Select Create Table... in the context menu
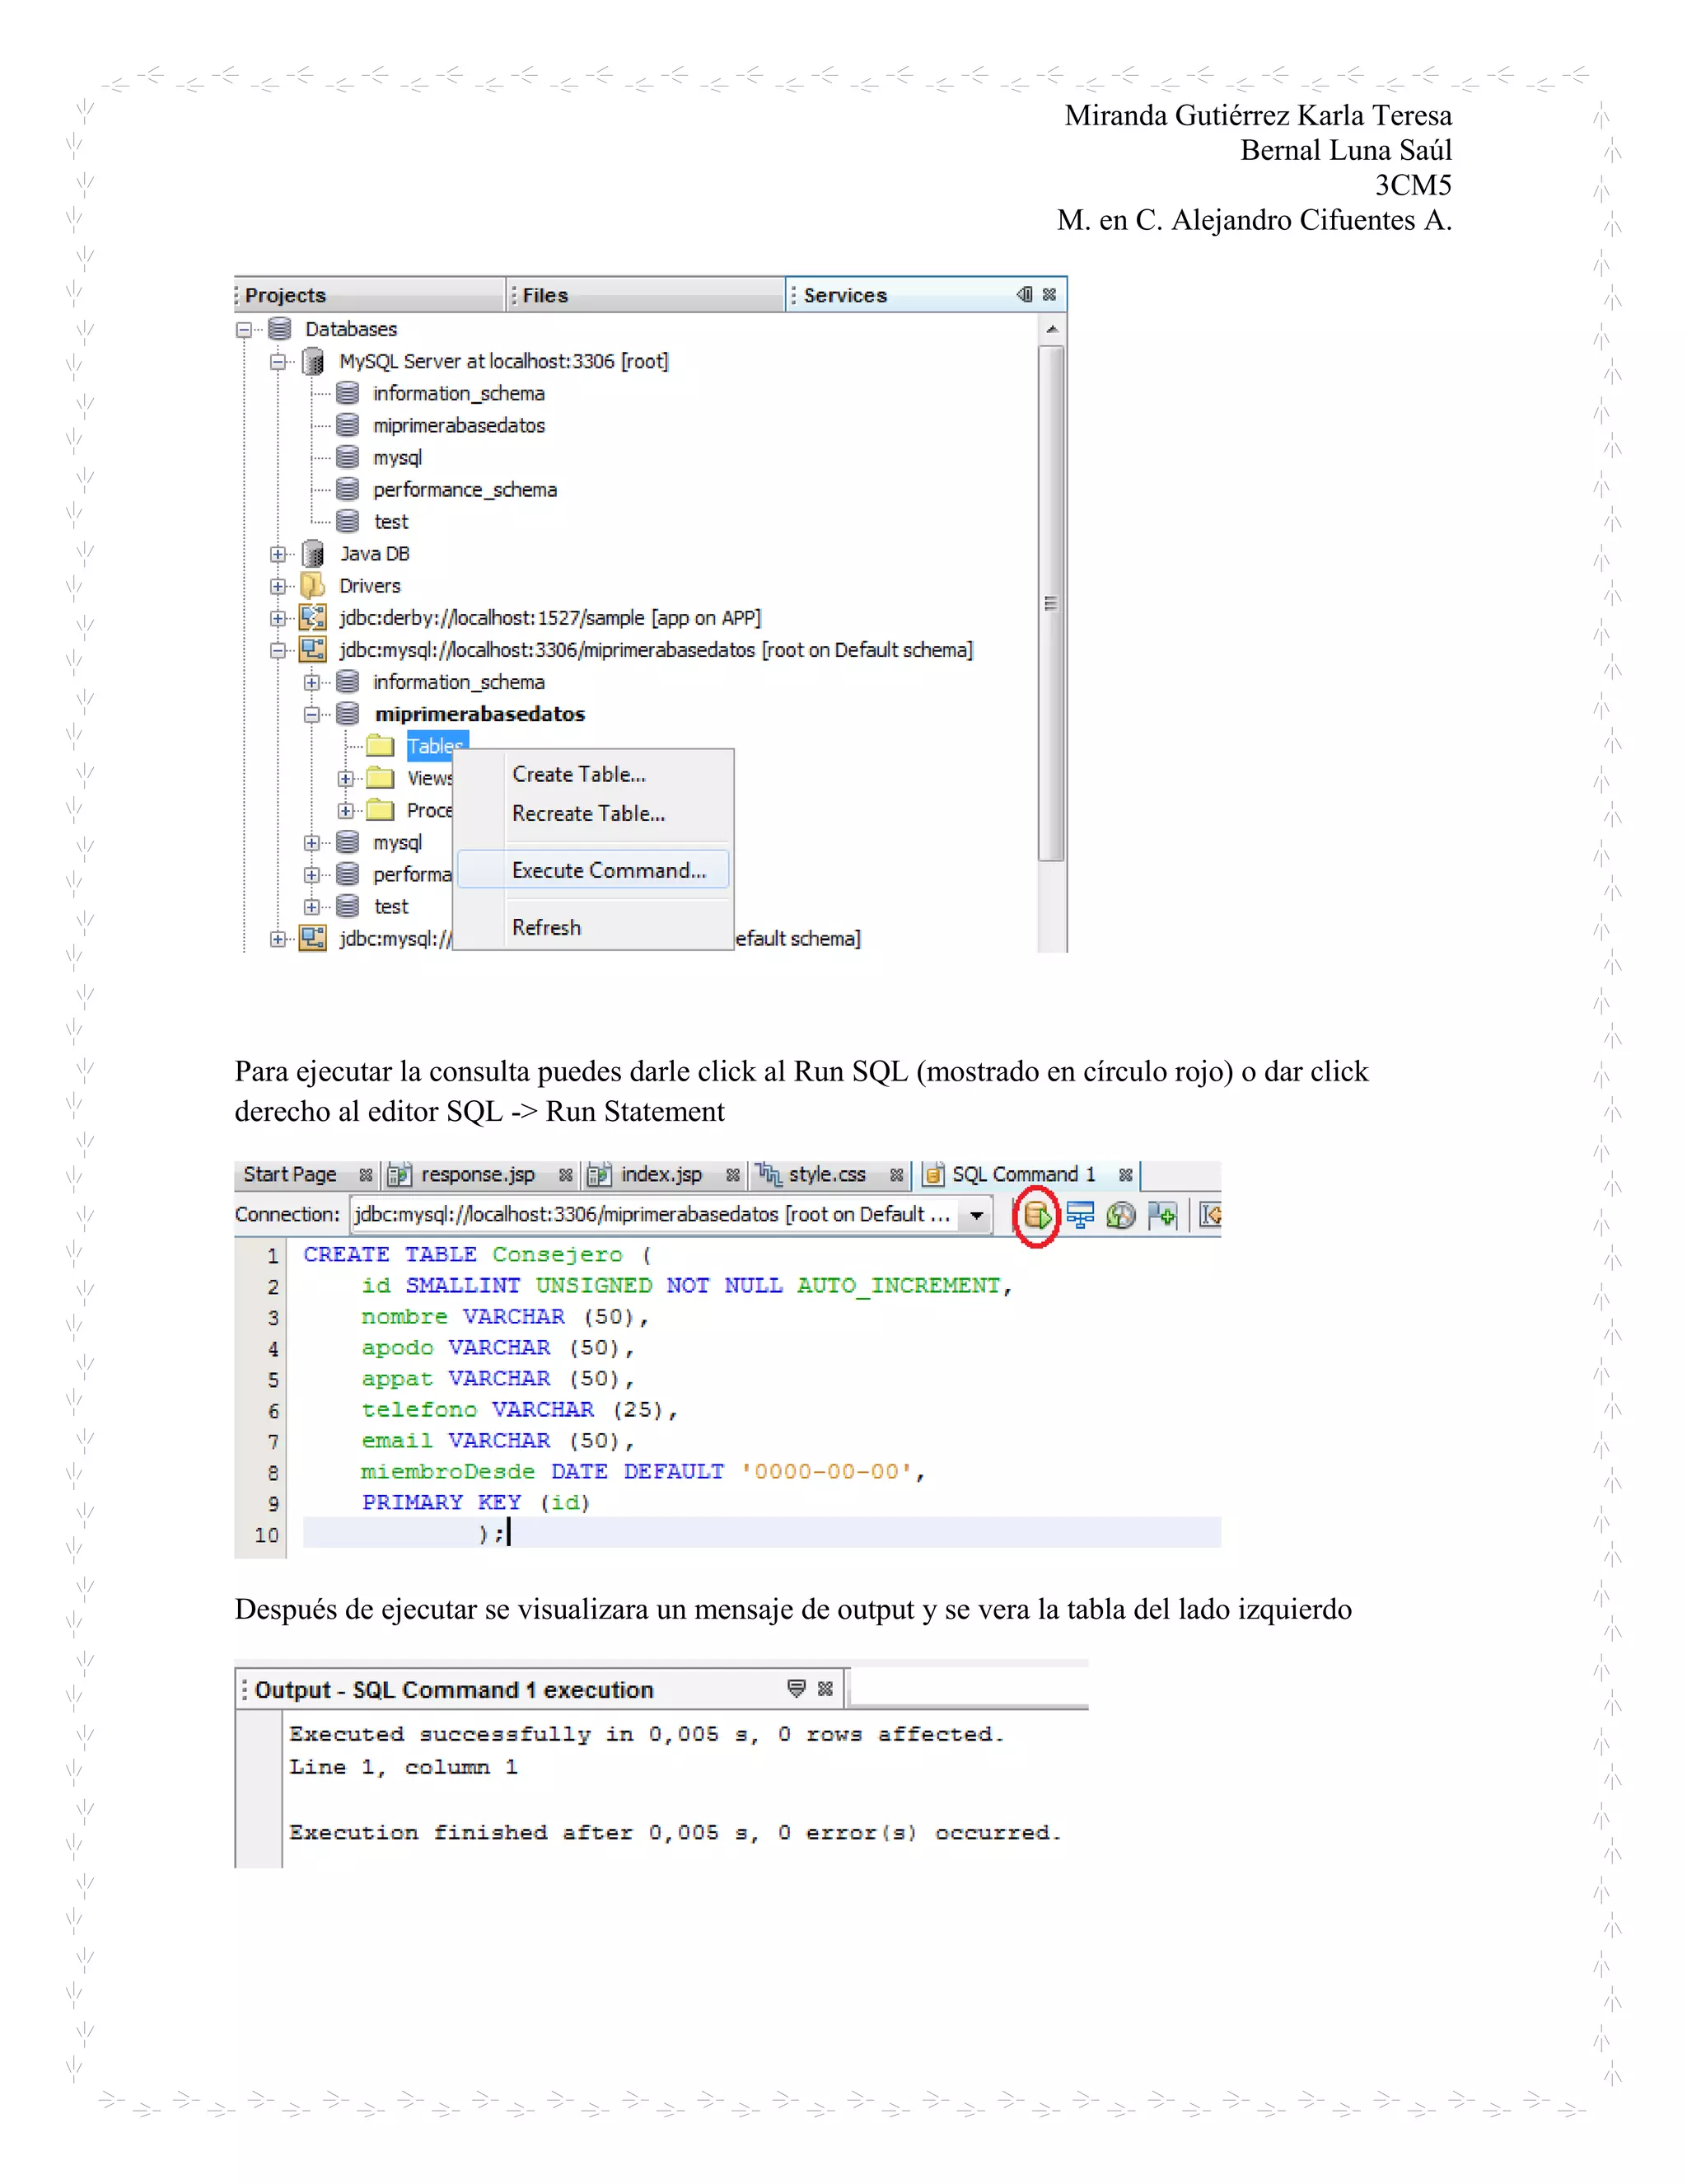The height and width of the screenshot is (2184, 1687). [x=578, y=774]
